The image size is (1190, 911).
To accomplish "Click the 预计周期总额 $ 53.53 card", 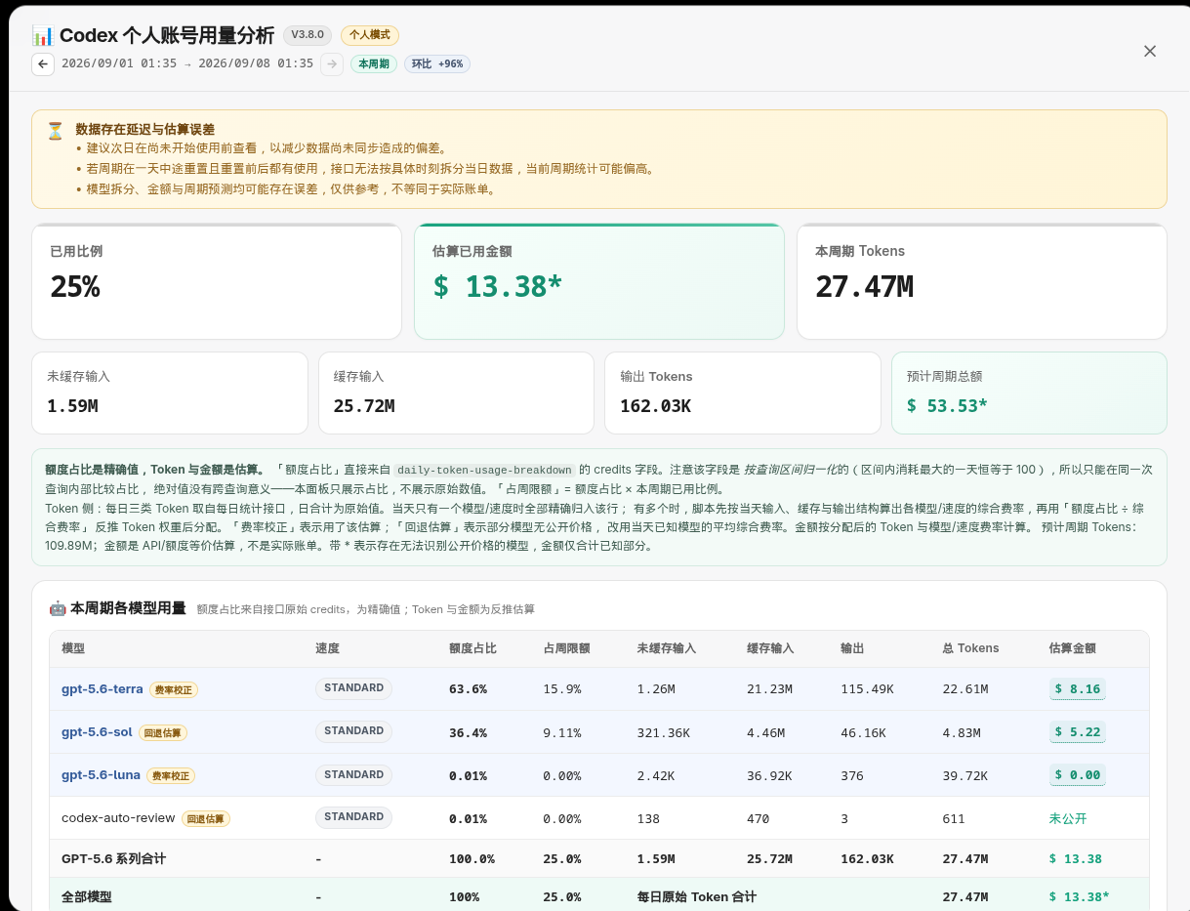I will [1029, 393].
